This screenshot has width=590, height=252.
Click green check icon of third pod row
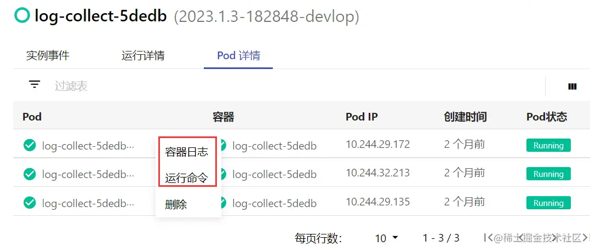click(x=30, y=203)
